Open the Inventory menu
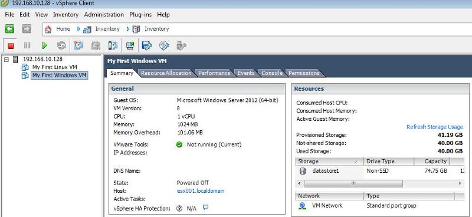 tap(65, 14)
